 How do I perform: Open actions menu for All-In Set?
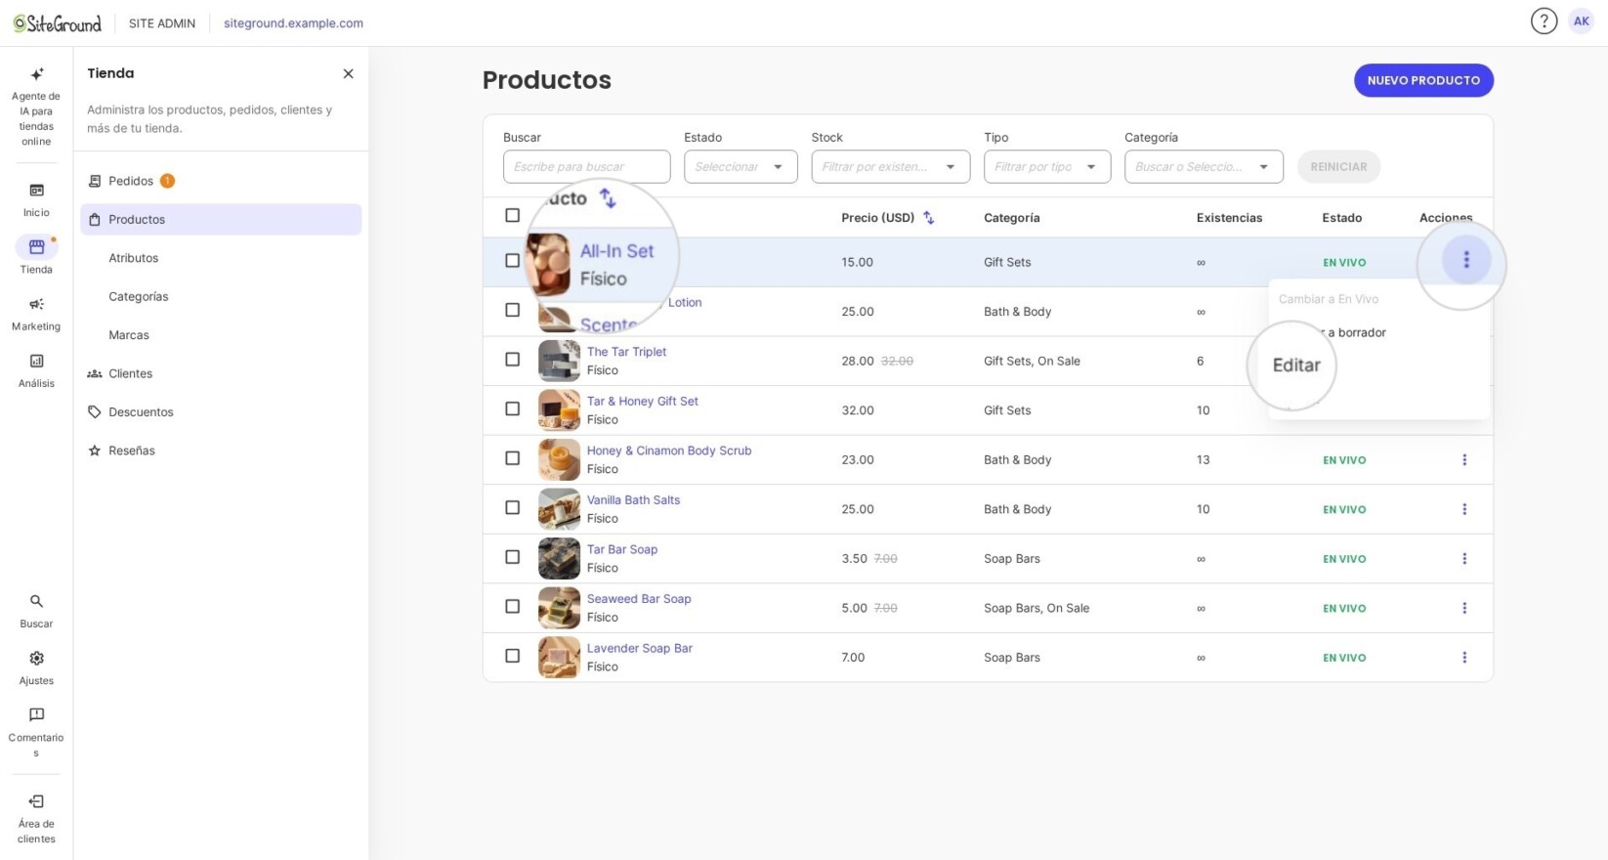pyautogui.click(x=1465, y=260)
